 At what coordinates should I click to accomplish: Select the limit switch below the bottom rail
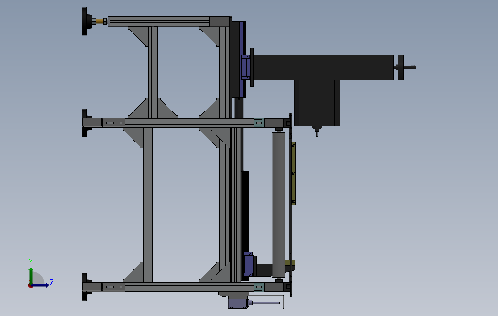[x=238, y=303]
